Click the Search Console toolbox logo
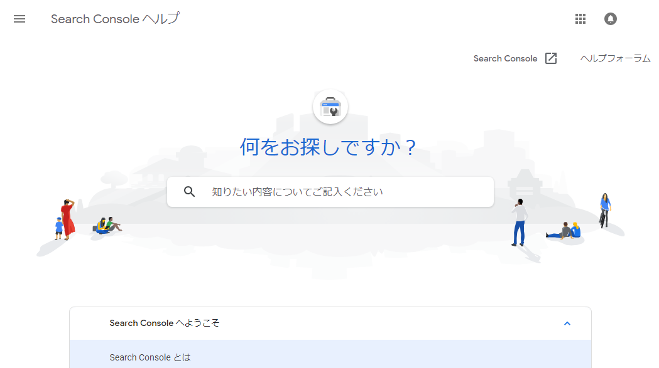Image resolution: width=659 pixels, height=368 pixels. pos(330,107)
